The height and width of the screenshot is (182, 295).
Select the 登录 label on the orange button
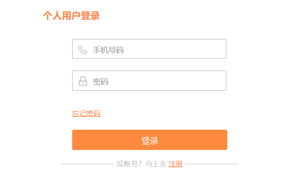150,141
